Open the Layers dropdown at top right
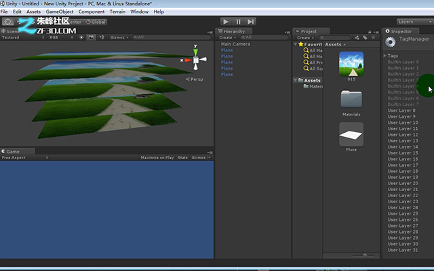Image resolution: width=434 pixels, height=271 pixels. [x=414, y=22]
